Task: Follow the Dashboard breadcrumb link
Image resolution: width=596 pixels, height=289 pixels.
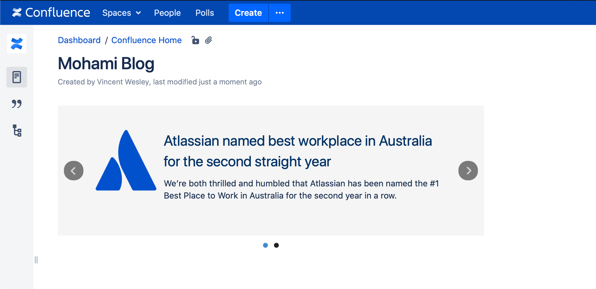Action: [79, 40]
